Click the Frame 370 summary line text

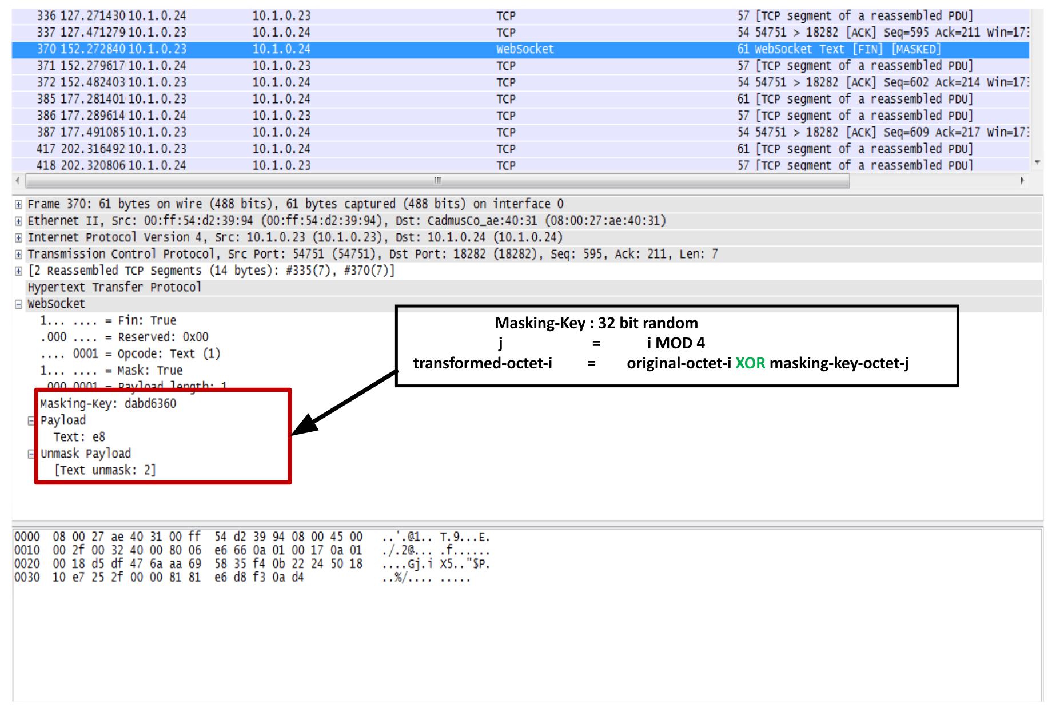pyautogui.click(x=296, y=204)
